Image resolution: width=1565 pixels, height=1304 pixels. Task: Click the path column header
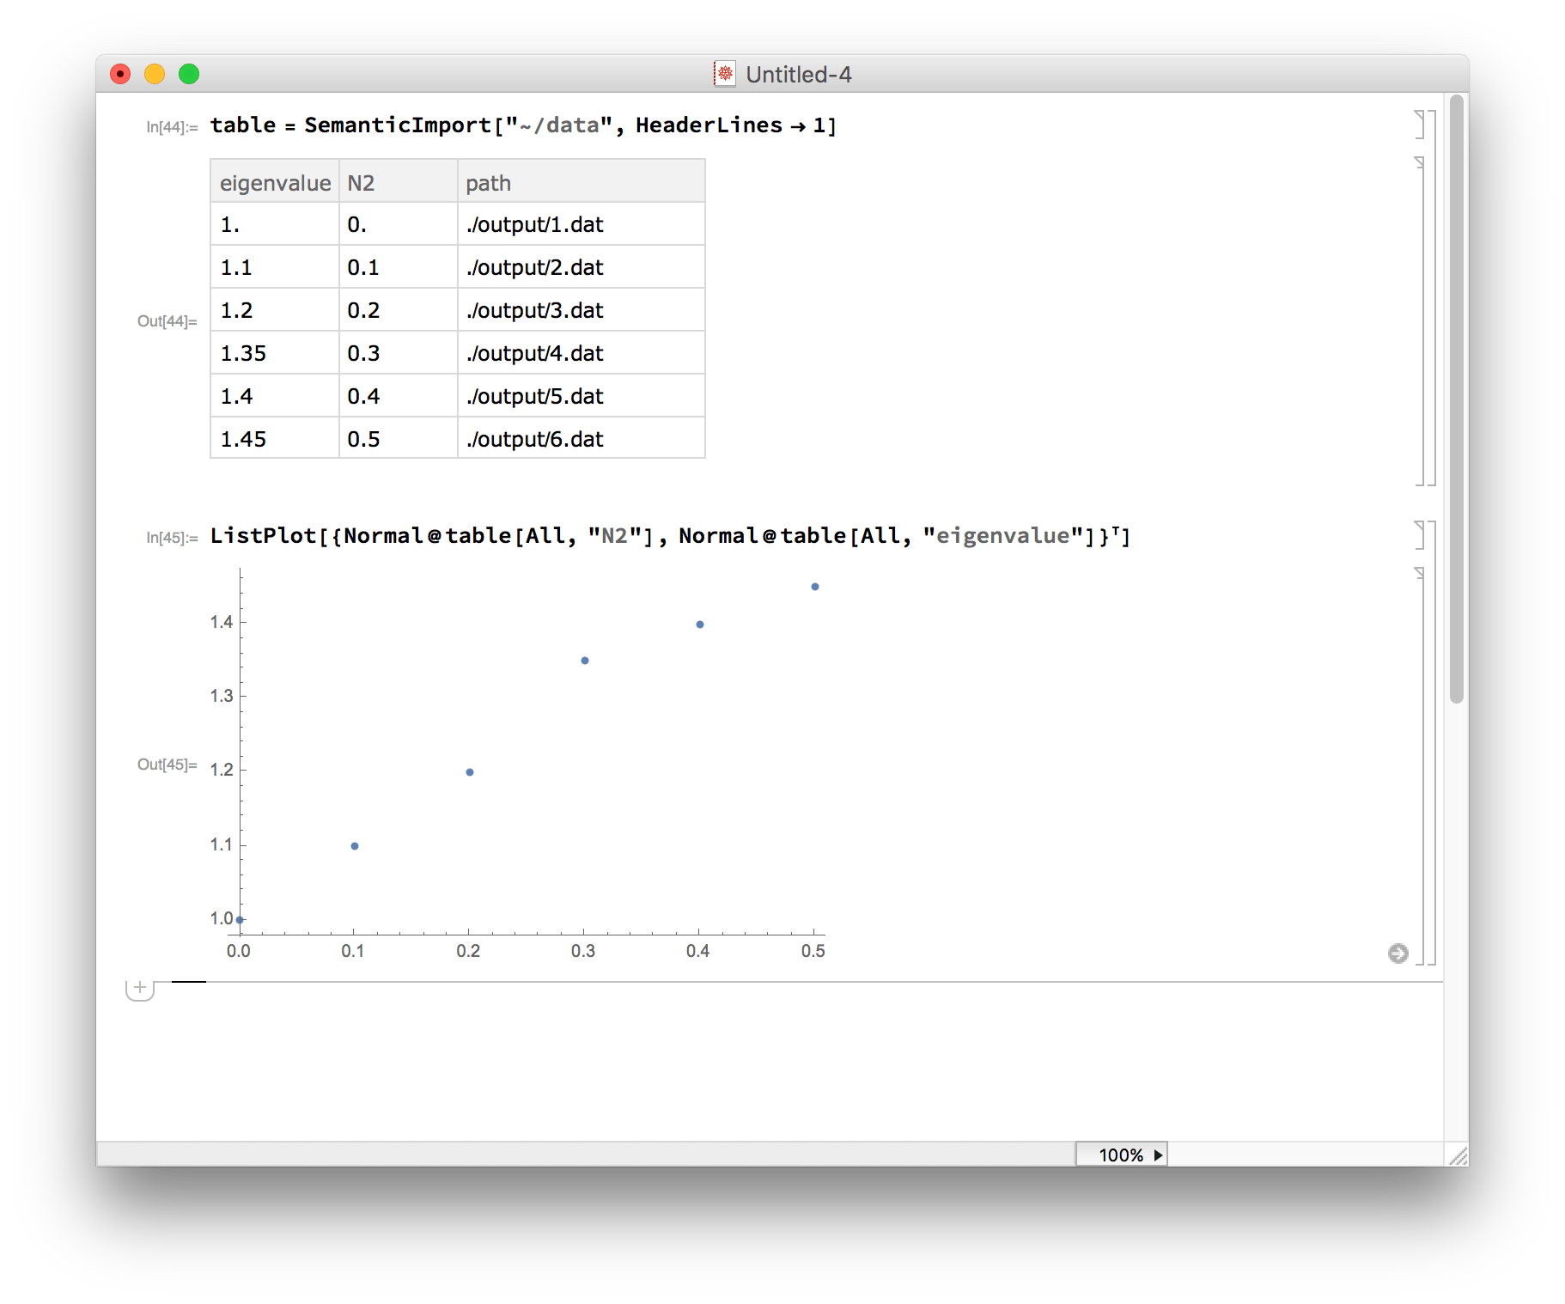tap(582, 182)
